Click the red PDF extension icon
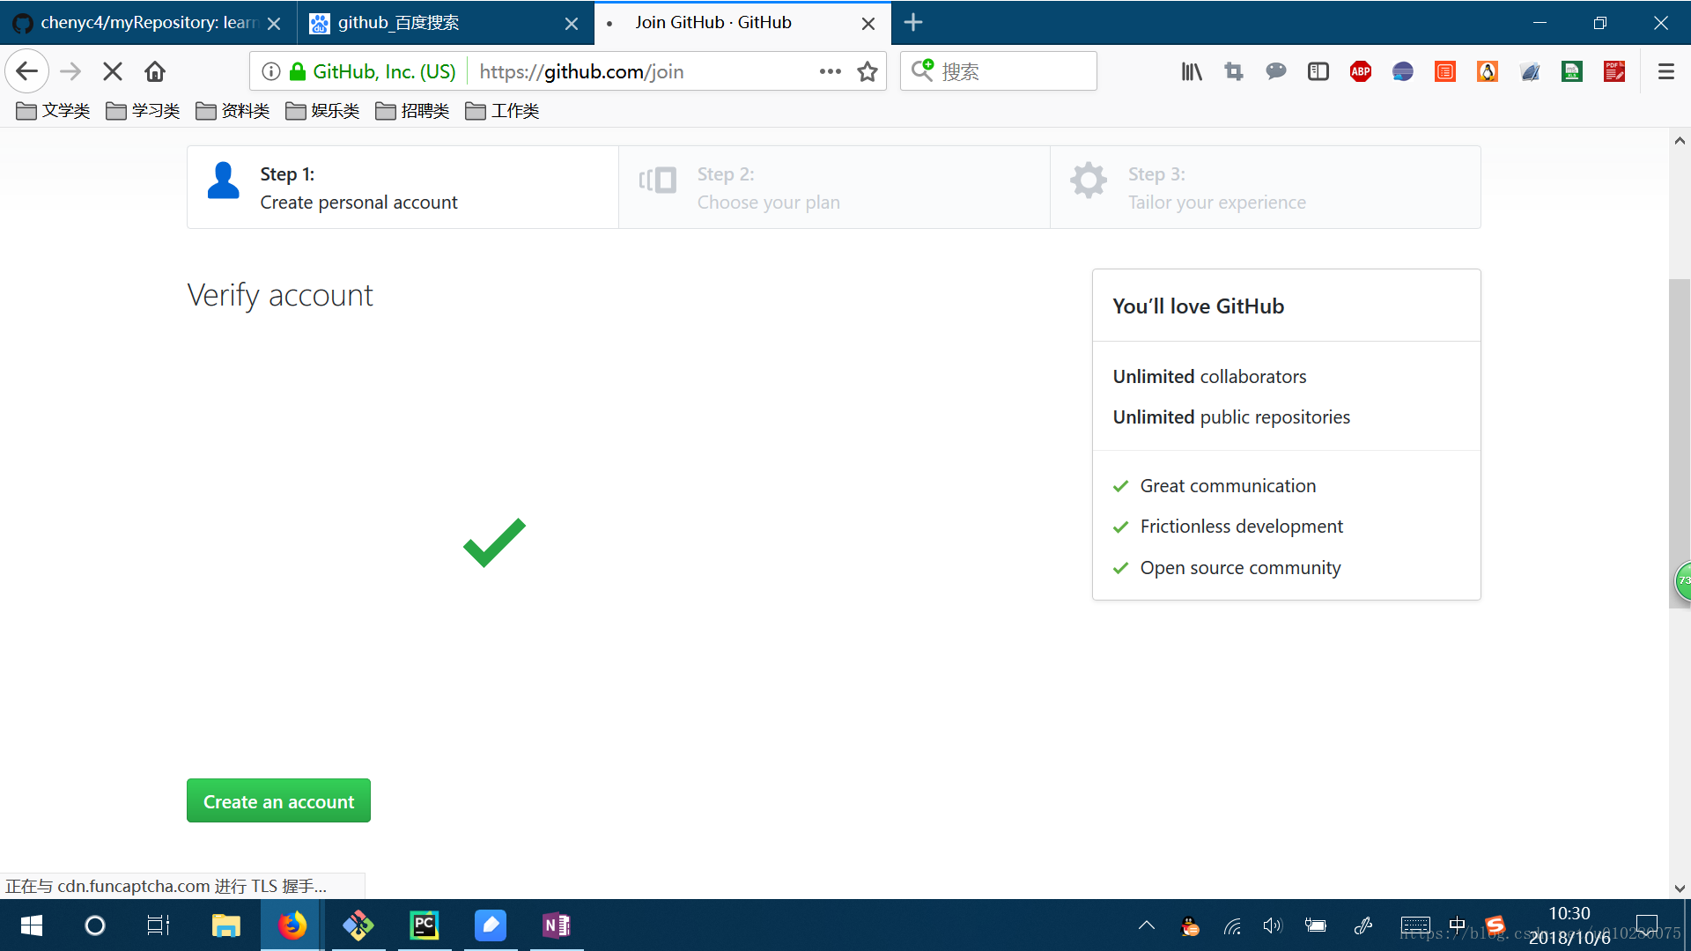The height and width of the screenshot is (951, 1691). tap(1614, 71)
